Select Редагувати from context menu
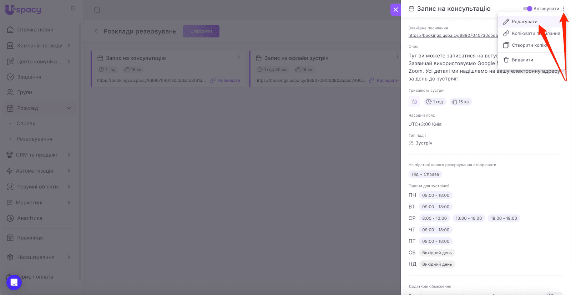 524,22
